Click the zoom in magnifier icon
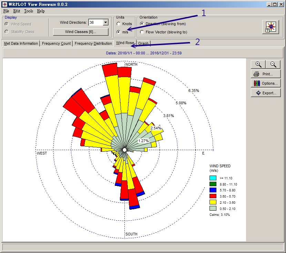This screenshot has height=253, width=286. coord(258,64)
